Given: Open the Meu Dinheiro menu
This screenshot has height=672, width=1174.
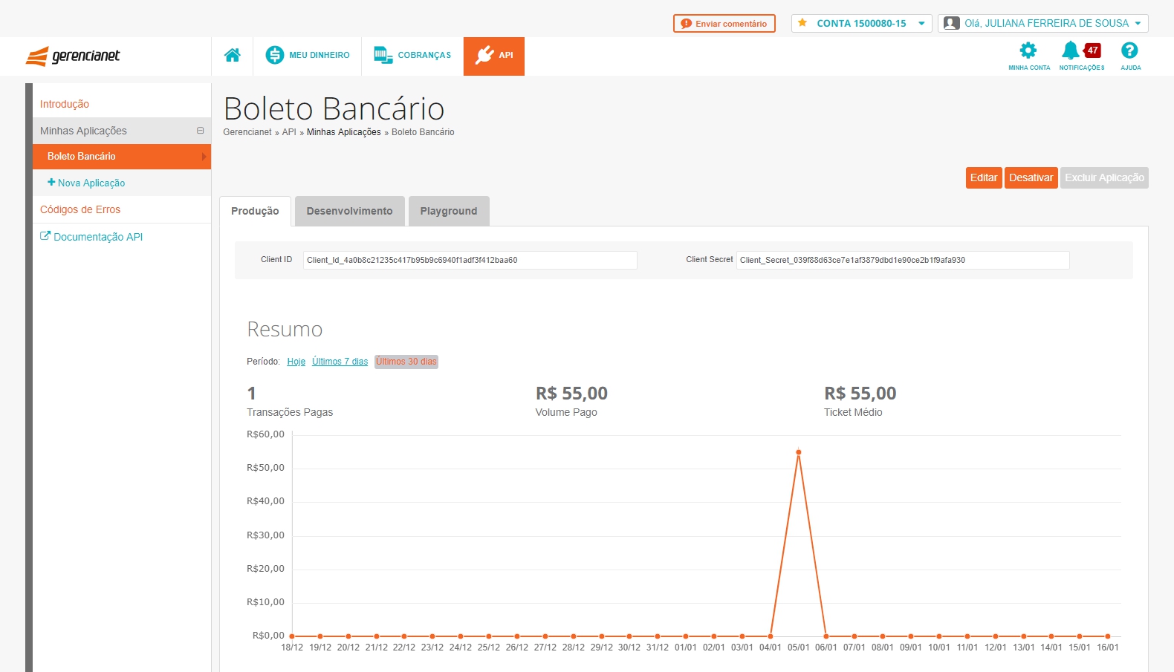Looking at the screenshot, I should (308, 56).
